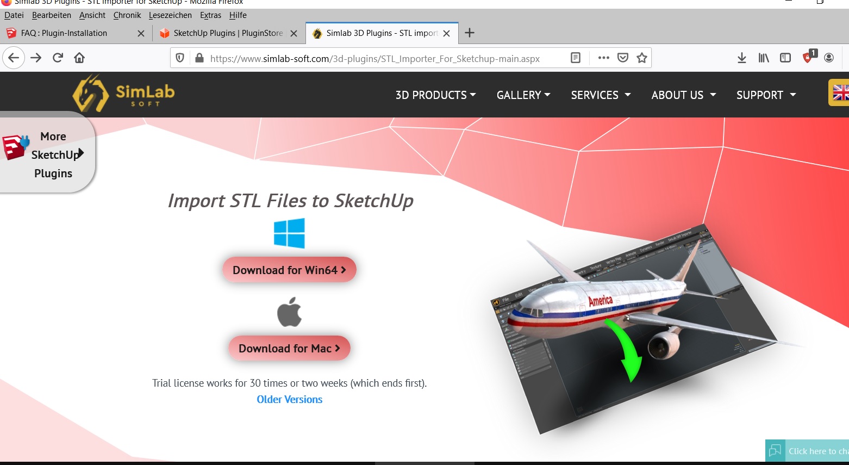Screen dimensions: 849x465
Task: Open the Extras menu
Action: coord(210,15)
